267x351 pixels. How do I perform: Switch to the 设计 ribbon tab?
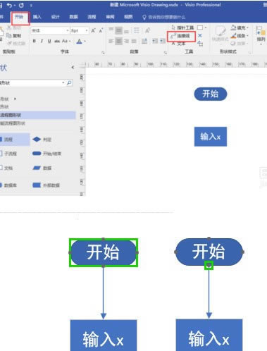56,17
